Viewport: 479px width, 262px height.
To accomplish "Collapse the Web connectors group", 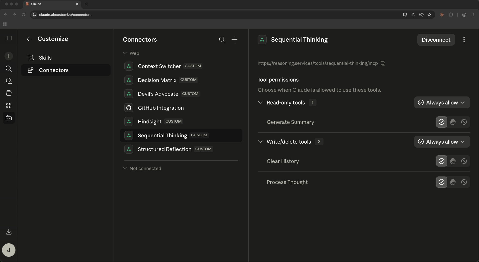I will pyautogui.click(x=125, y=53).
